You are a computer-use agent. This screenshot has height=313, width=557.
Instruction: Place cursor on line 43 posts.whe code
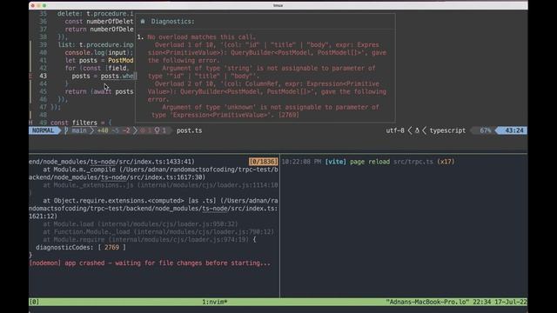tap(103, 76)
